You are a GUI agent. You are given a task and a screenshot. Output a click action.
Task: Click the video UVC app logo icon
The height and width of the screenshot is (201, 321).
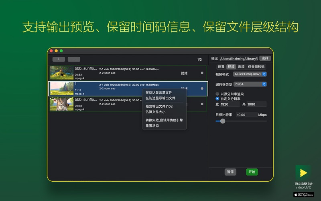click(303, 173)
